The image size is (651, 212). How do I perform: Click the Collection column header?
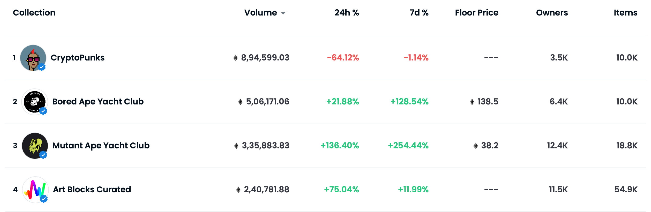coord(34,13)
